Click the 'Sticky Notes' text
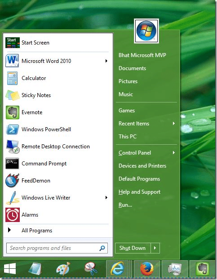 [36, 95]
